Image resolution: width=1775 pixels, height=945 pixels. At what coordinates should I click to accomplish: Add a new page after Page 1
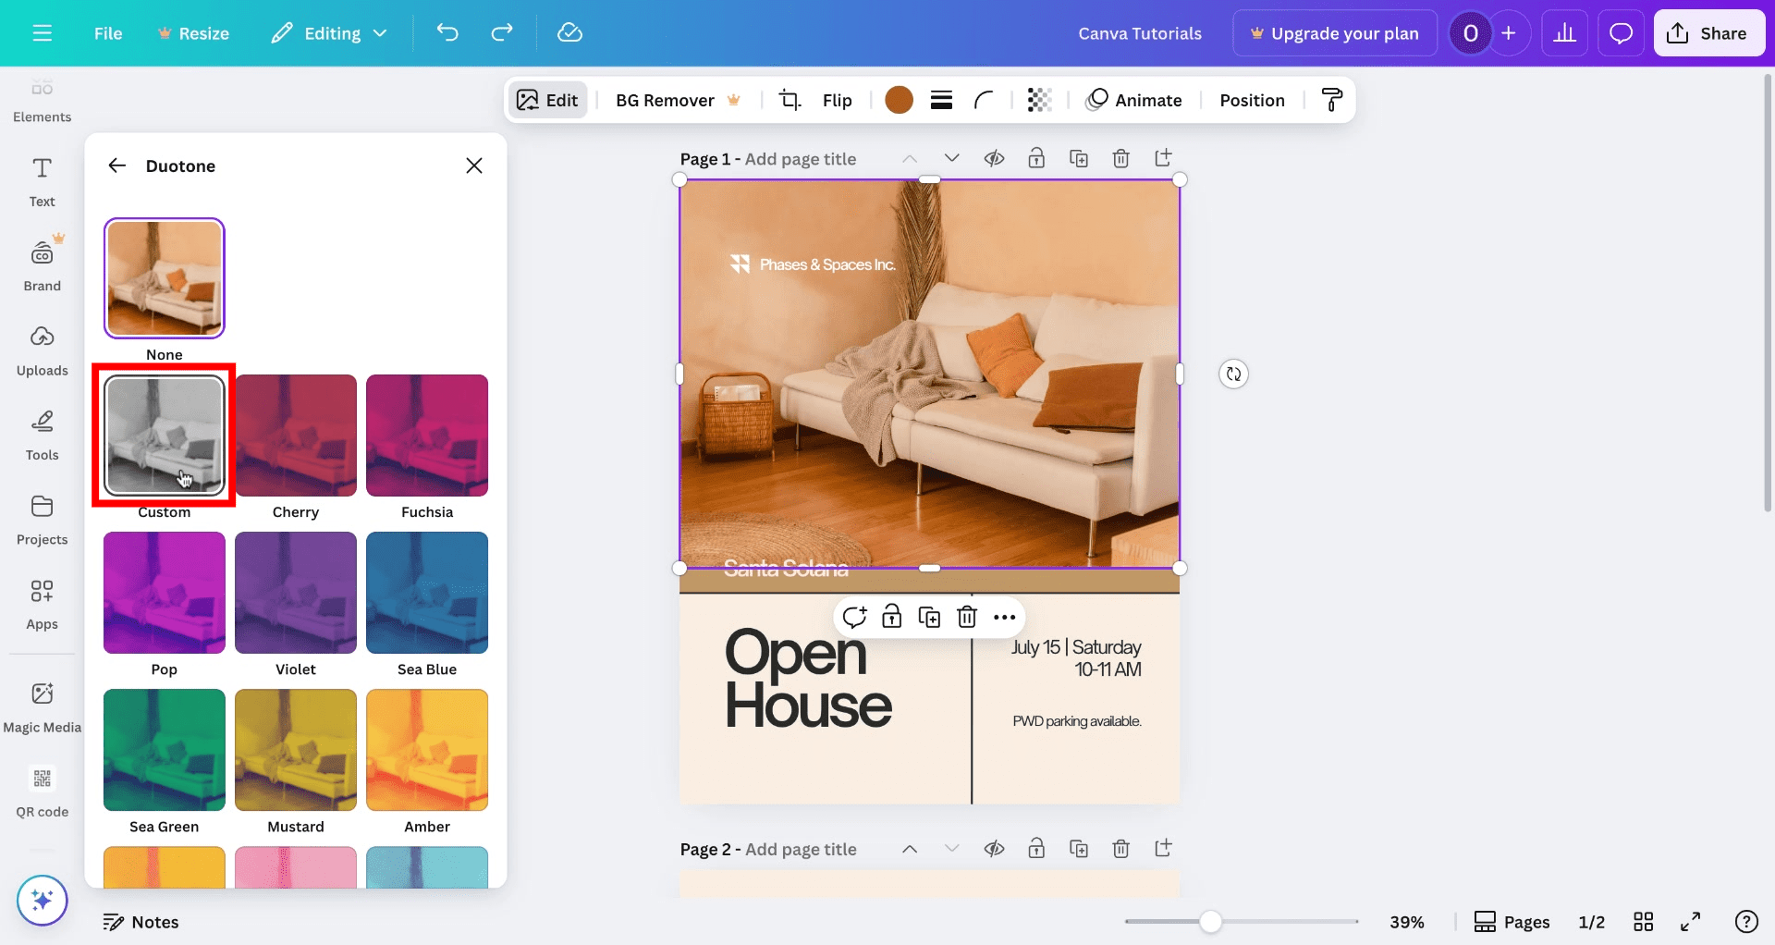[1163, 158]
